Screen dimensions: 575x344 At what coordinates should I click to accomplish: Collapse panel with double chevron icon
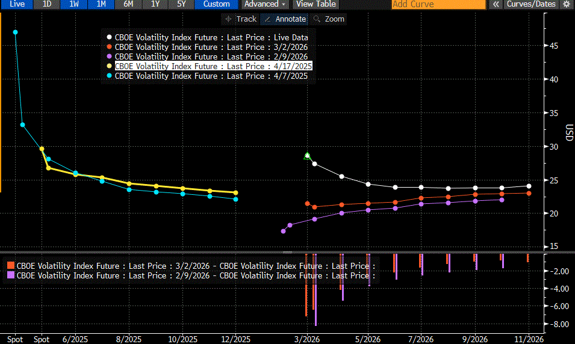click(x=496, y=4)
